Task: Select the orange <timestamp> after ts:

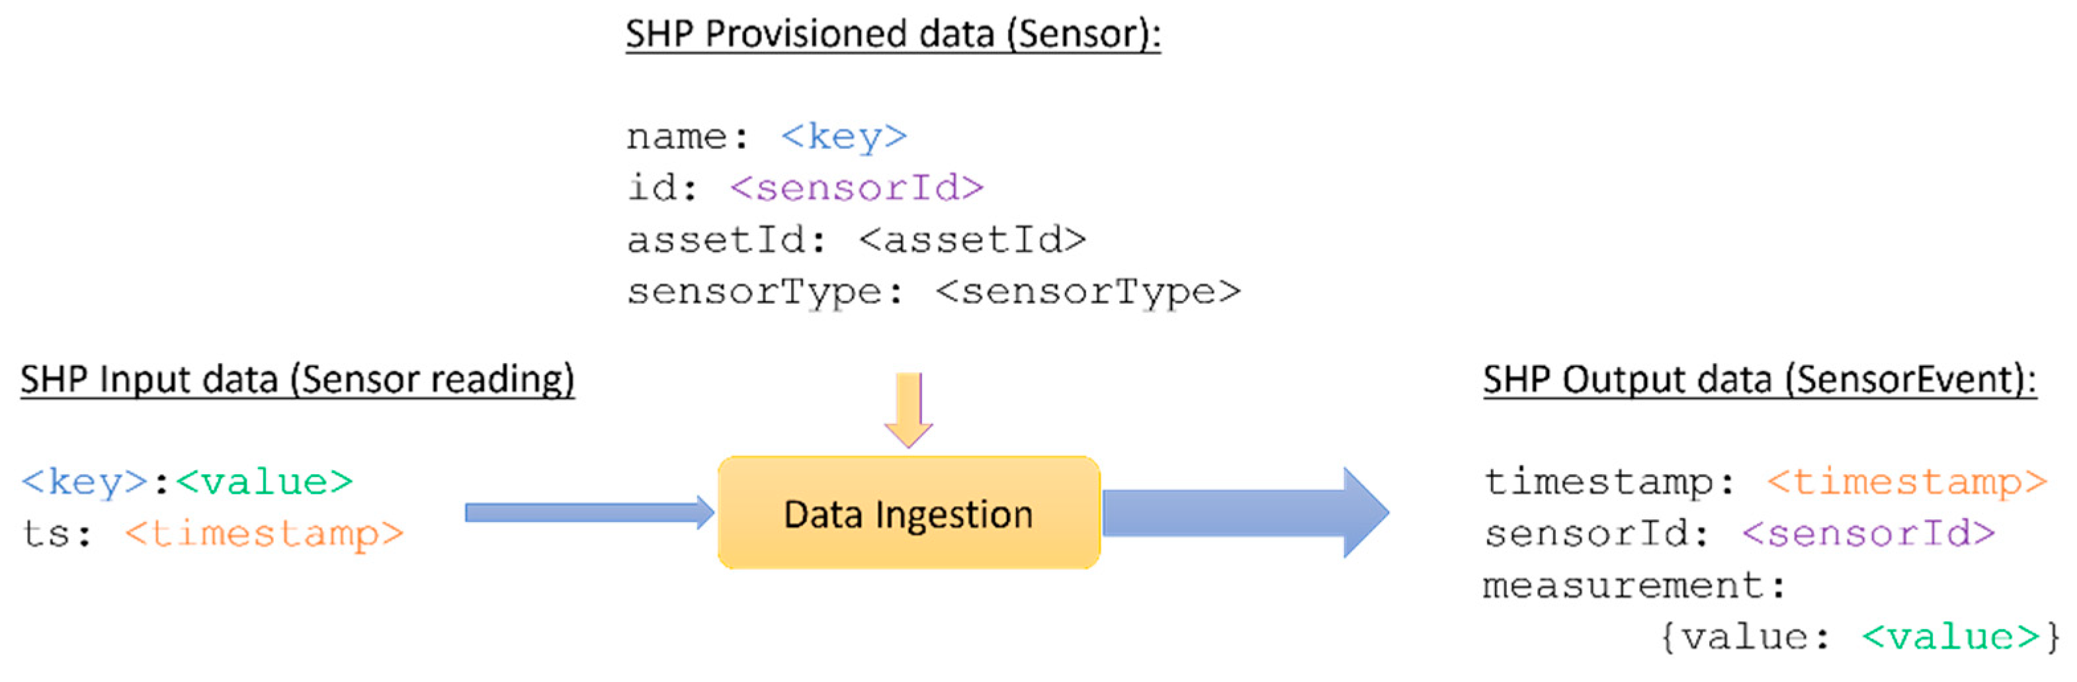Action: point(265,534)
